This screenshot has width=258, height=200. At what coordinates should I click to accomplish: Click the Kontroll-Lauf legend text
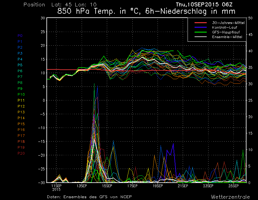click(x=225, y=27)
